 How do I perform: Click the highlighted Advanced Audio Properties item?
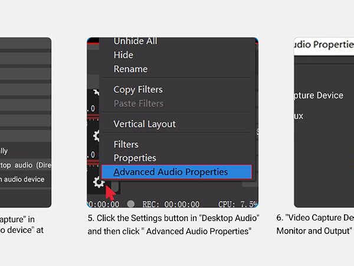click(176, 172)
